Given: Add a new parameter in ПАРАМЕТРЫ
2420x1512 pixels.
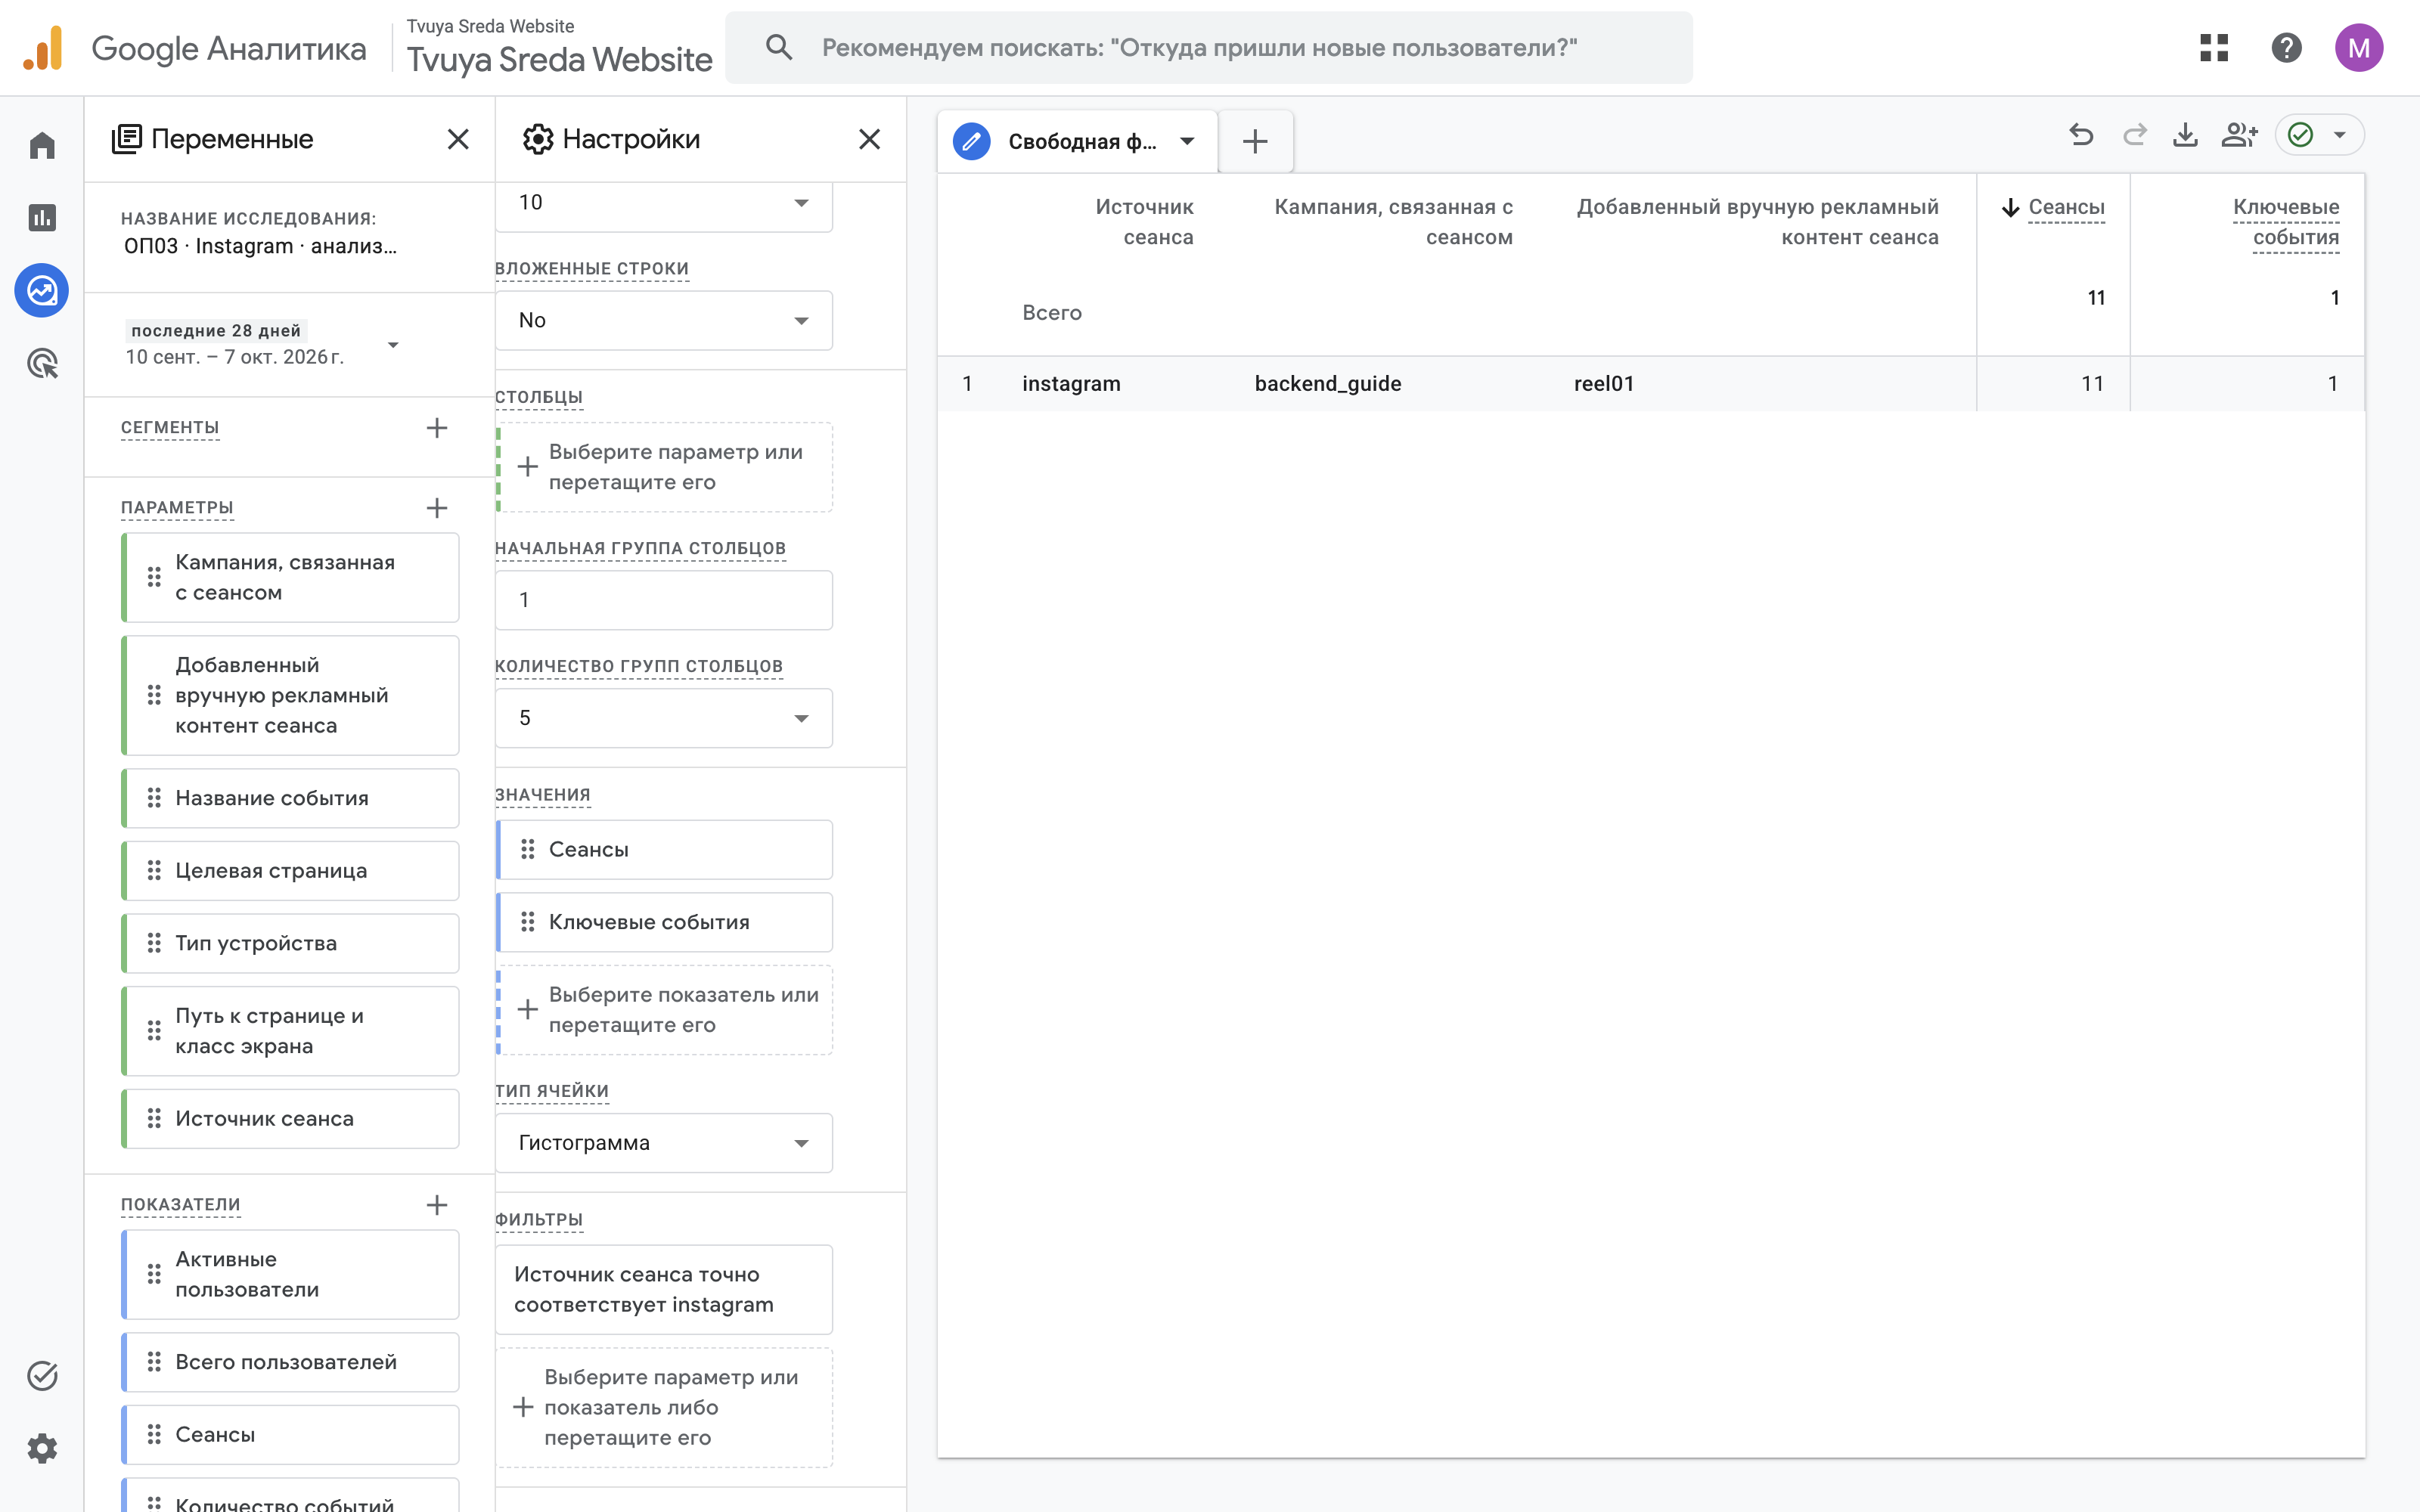Looking at the screenshot, I should click(x=437, y=508).
